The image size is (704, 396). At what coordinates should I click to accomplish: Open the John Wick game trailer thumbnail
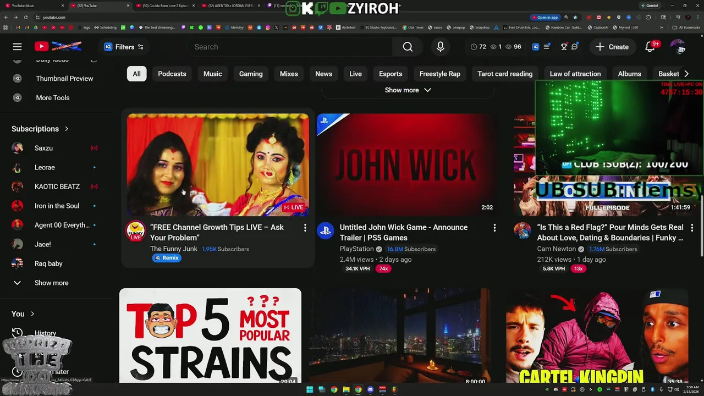(408, 164)
